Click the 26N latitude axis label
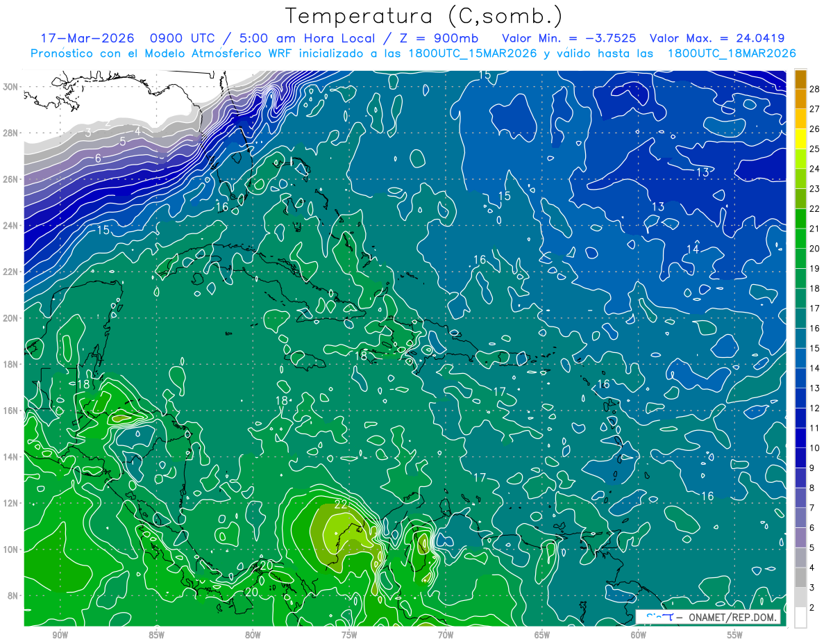 tap(10, 179)
